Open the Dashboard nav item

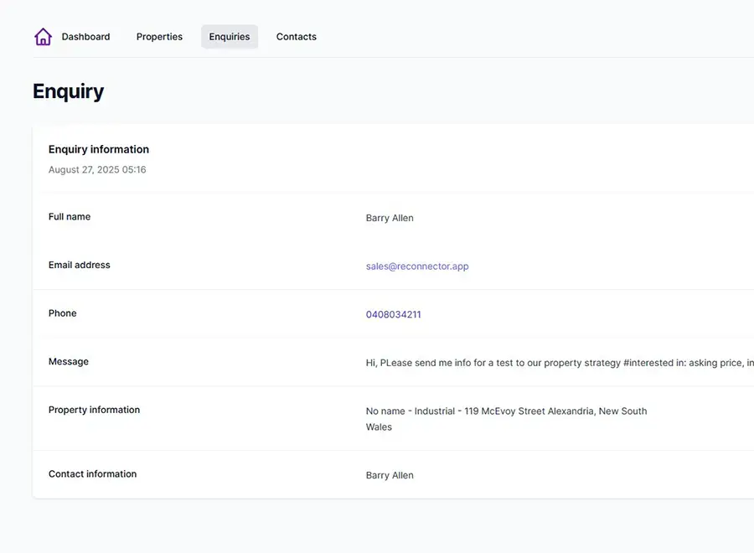click(85, 37)
